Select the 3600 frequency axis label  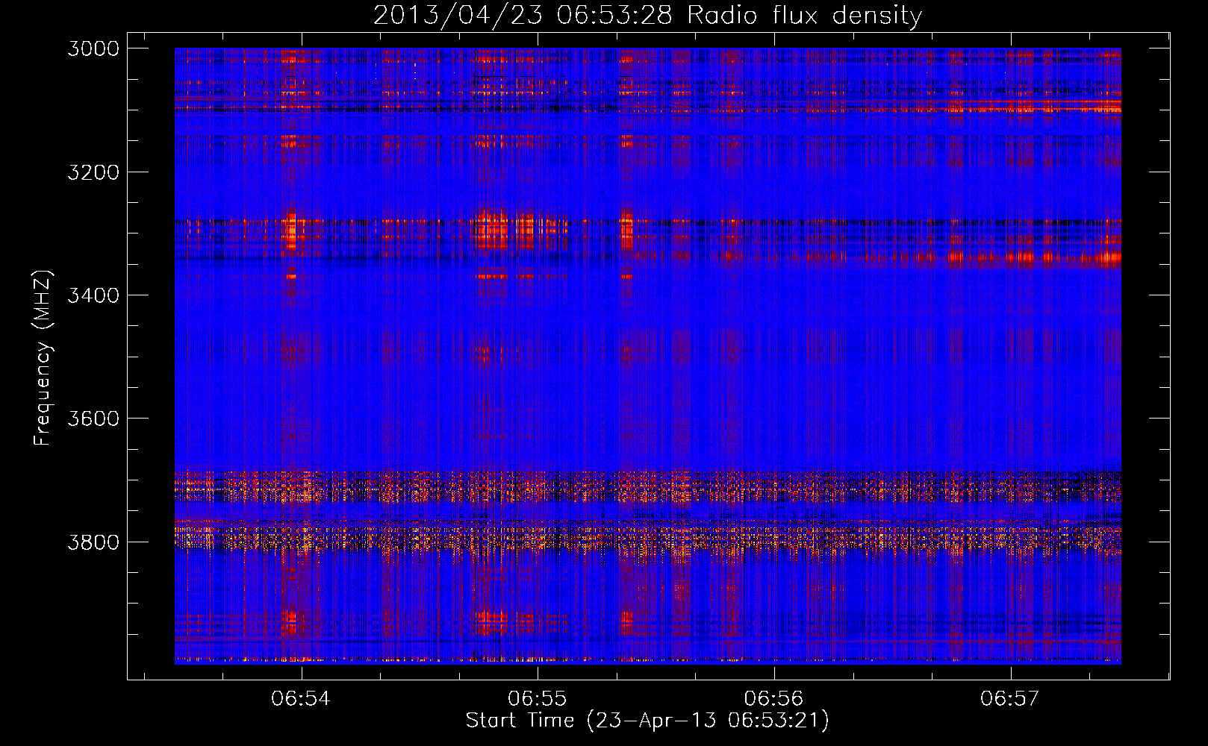(93, 419)
